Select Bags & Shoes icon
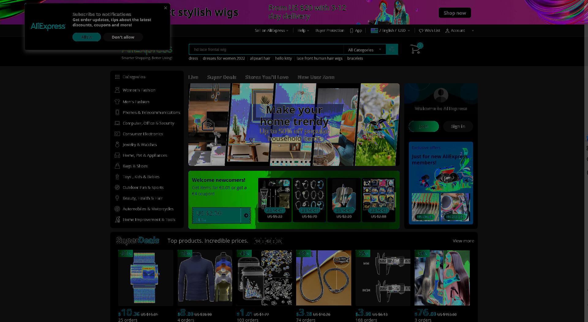Image resolution: width=588 pixels, height=322 pixels. 117,166
